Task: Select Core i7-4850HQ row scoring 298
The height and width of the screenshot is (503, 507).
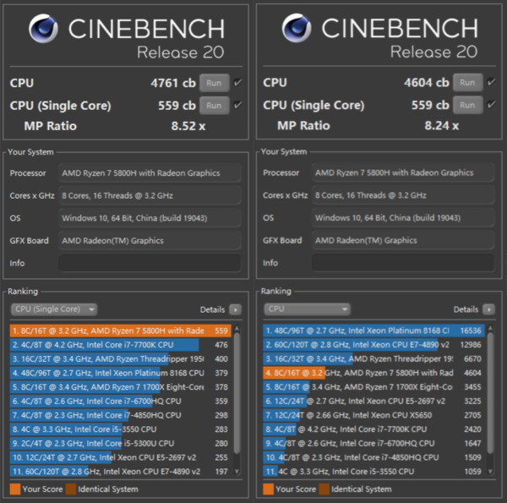Action: click(120, 415)
